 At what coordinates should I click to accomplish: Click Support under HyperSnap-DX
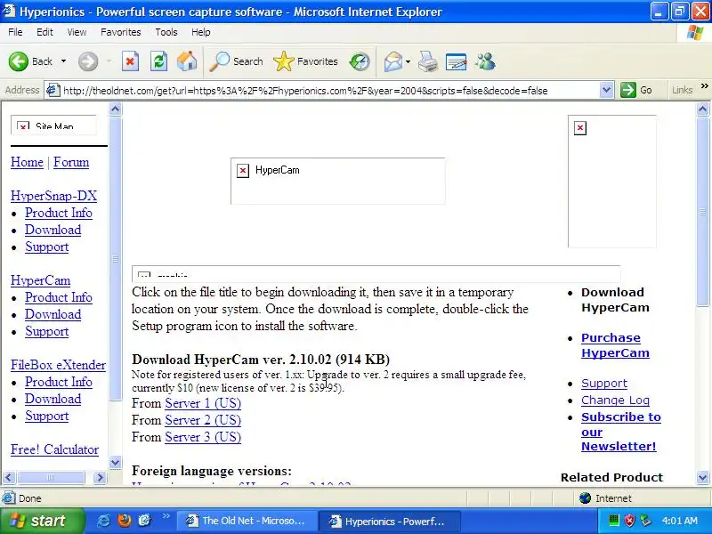click(x=47, y=247)
